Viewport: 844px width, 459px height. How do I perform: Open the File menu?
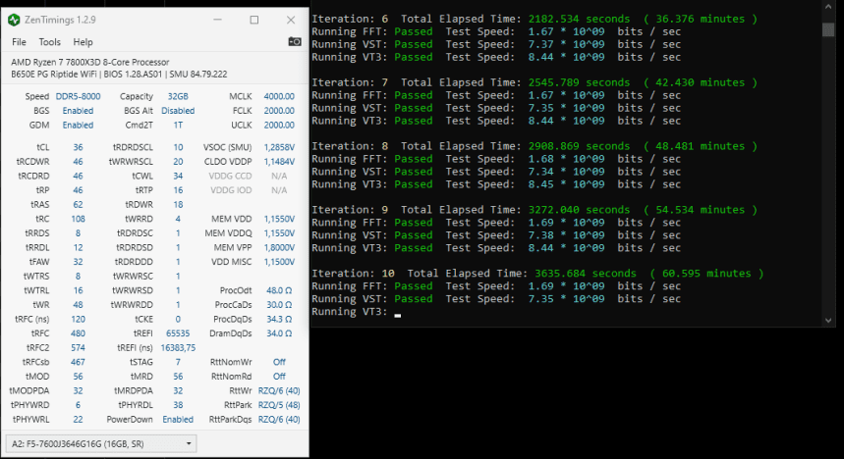click(19, 42)
